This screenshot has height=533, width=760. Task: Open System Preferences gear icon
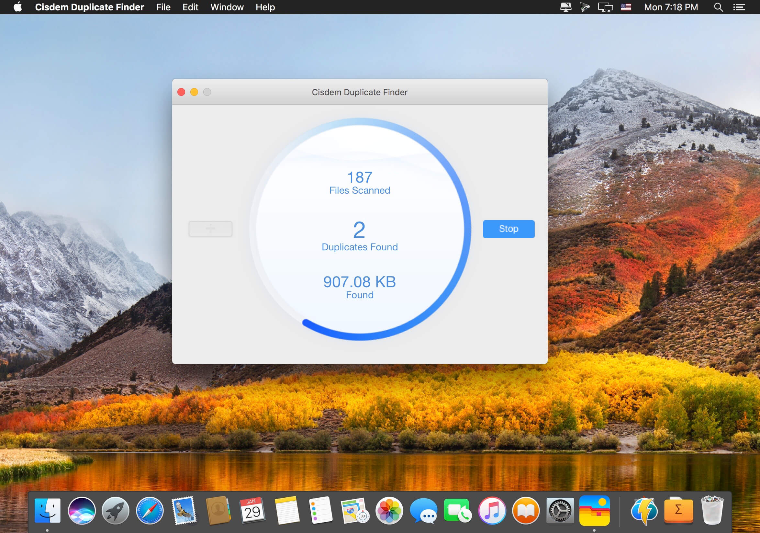point(560,511)
